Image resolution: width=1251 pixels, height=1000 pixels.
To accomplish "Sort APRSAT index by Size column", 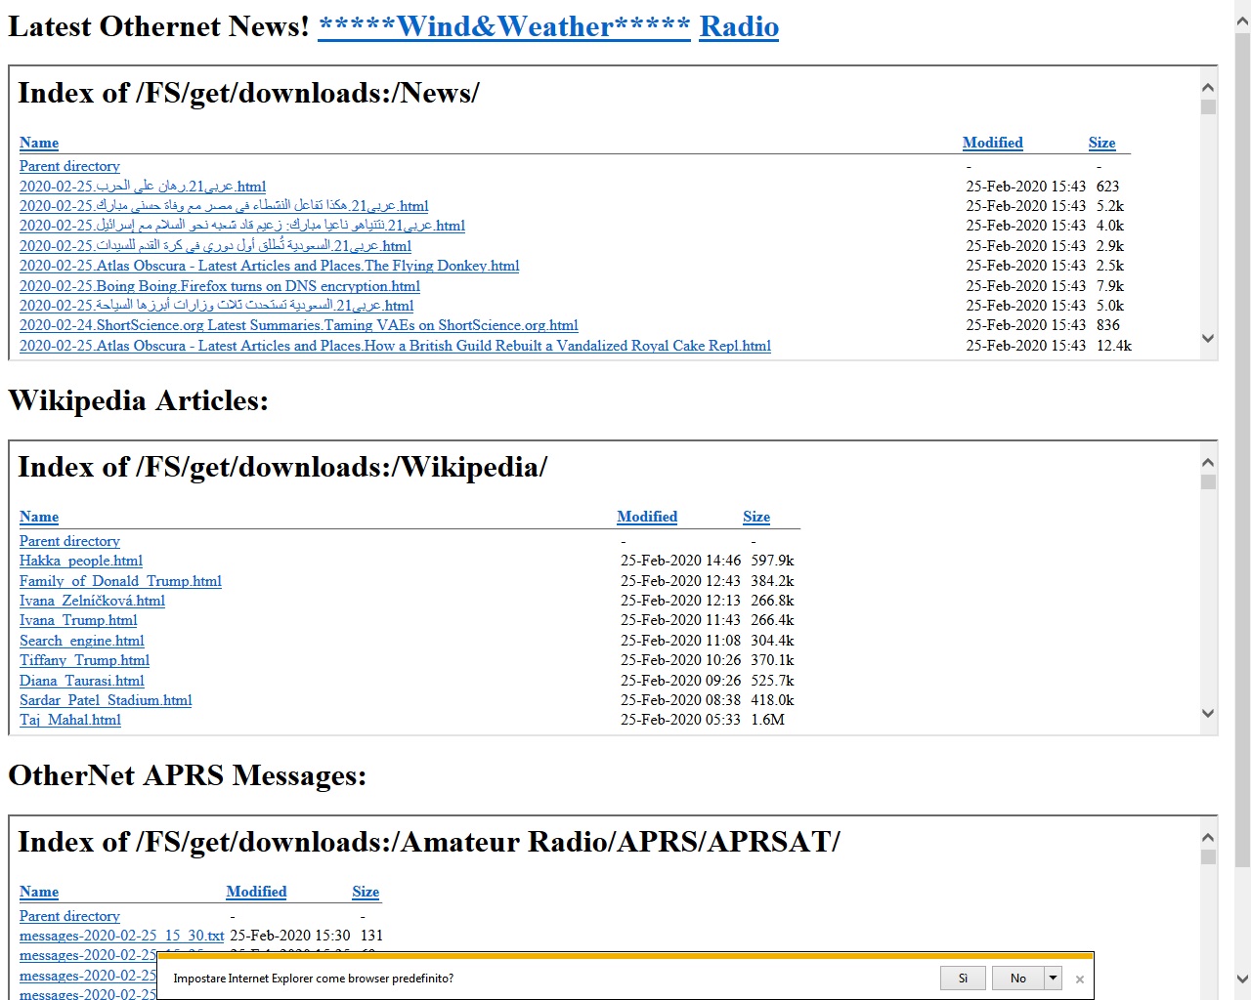I will coord(366,892).
